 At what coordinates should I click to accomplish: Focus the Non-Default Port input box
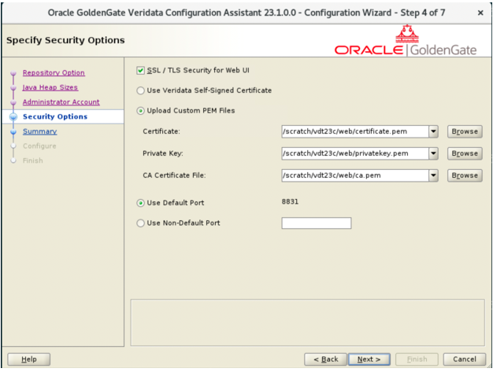pyautogui.click(x=317, y=223)
